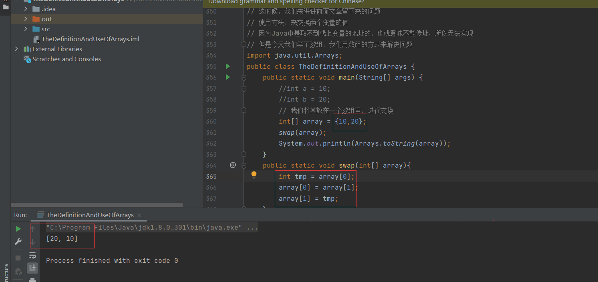The width and height of the screenshot is (598, 282).
Task: Rerun the program with the green Run arrow in Run panel
Action: pyautogui.click(x=18, y=229)
